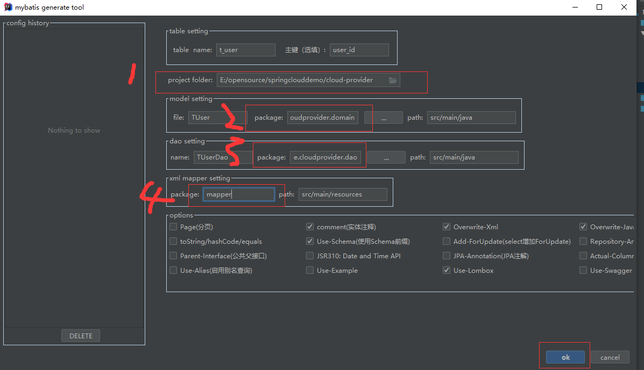Screen dimensions: 644x370
Task: Click the t_user table name field
Action: [245, 49]
